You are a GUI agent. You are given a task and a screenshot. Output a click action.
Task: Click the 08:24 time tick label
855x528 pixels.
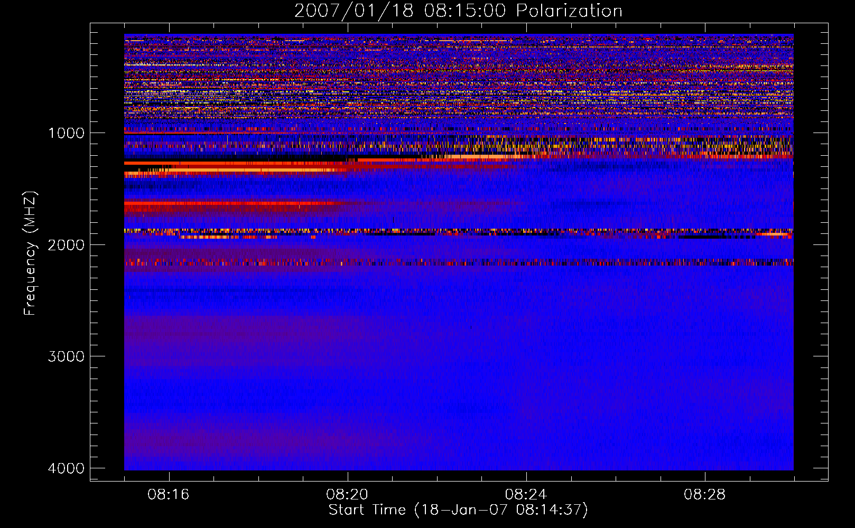click(526, 495)
